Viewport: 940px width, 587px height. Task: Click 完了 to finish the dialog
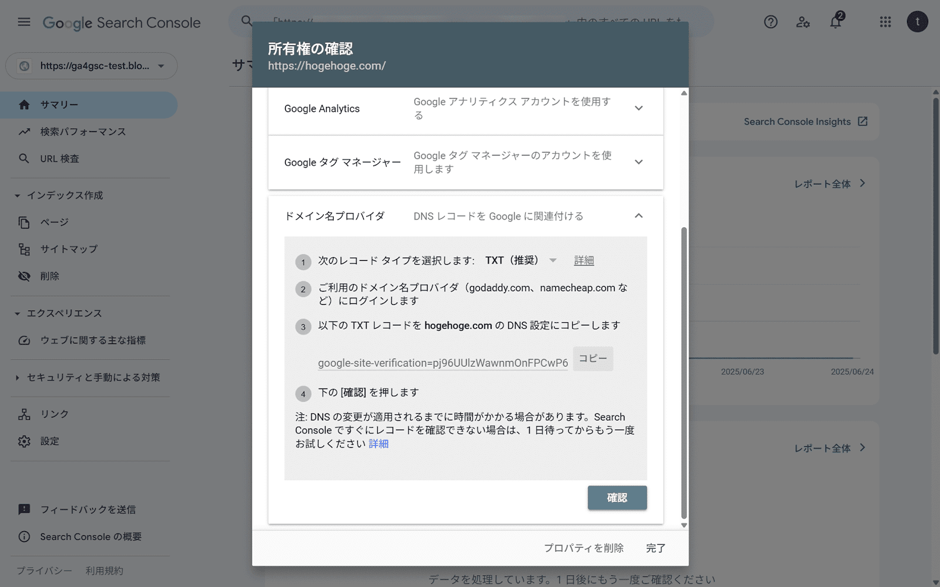pyautogui.click(x=655, y=548)
